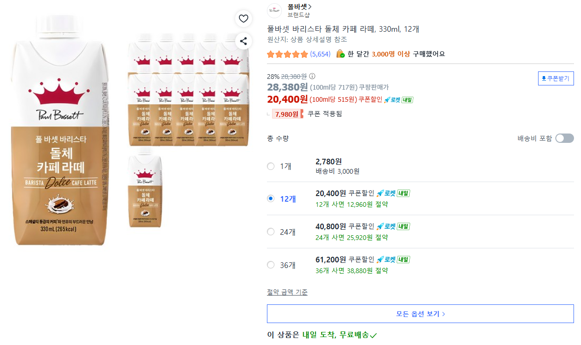Click the Paul Bassett brand logo
Screen dimensions: 581x345
(274, 11)
